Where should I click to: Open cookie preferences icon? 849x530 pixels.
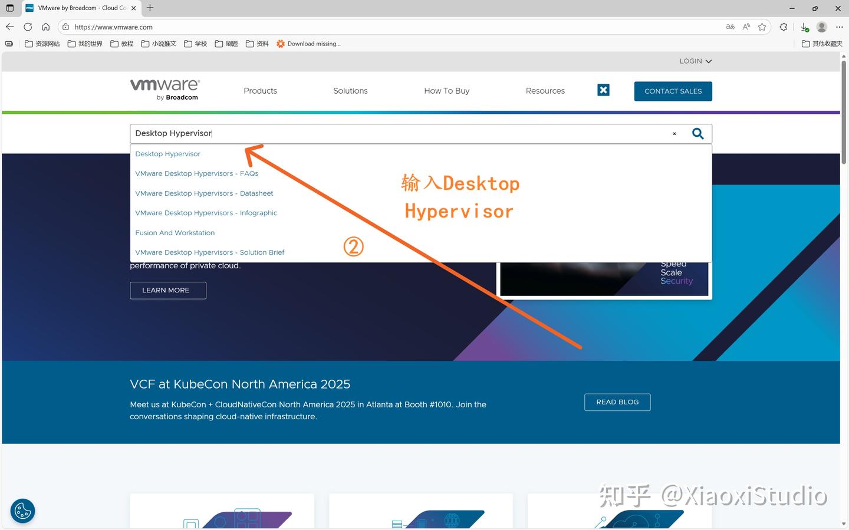22,511
